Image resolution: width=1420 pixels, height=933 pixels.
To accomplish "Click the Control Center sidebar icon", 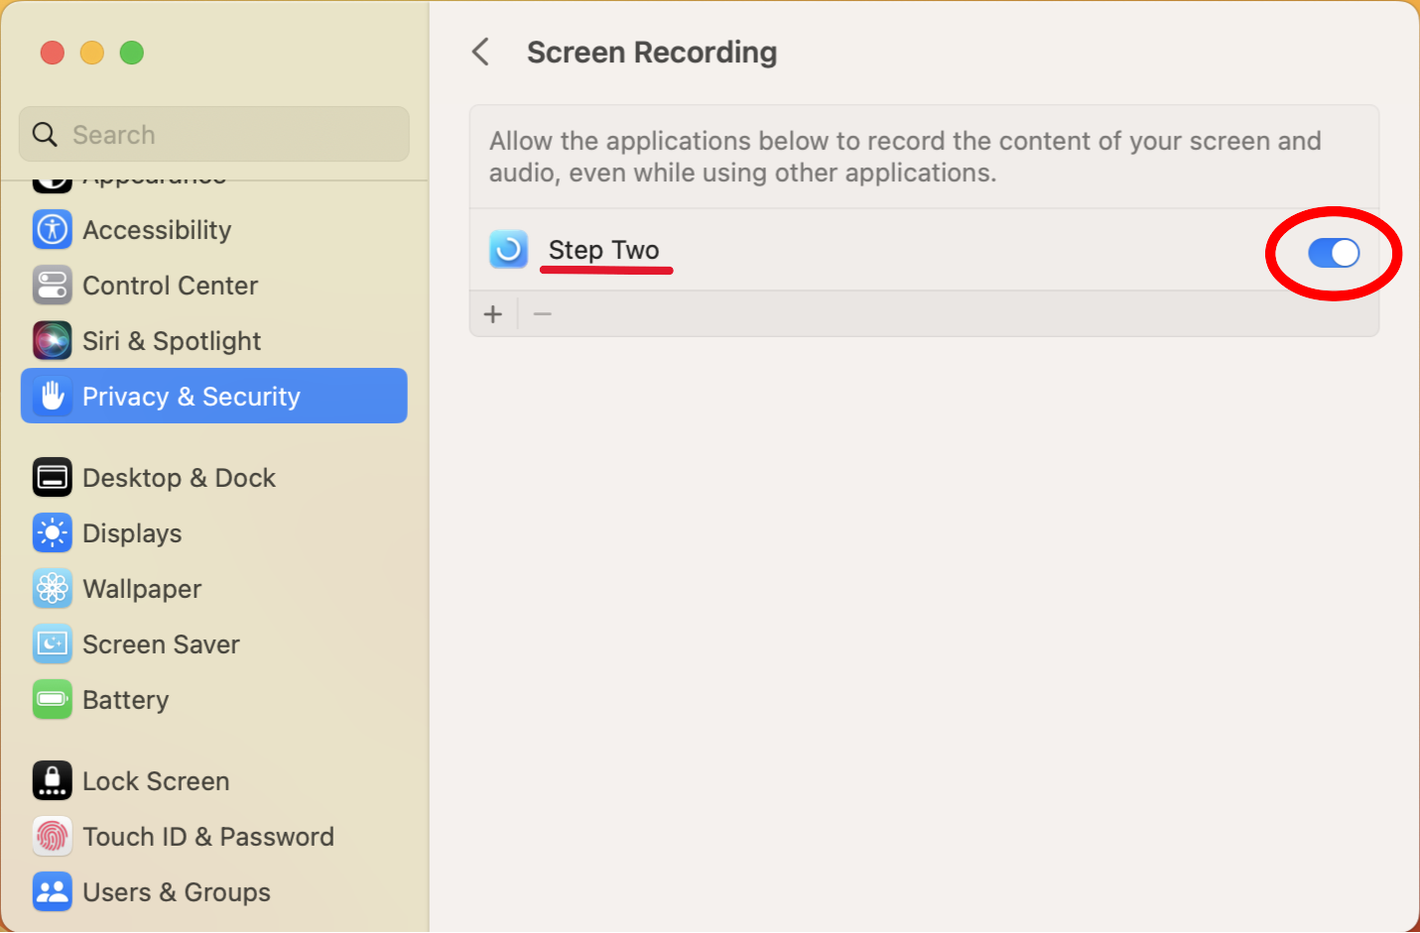I will (53, 286).
